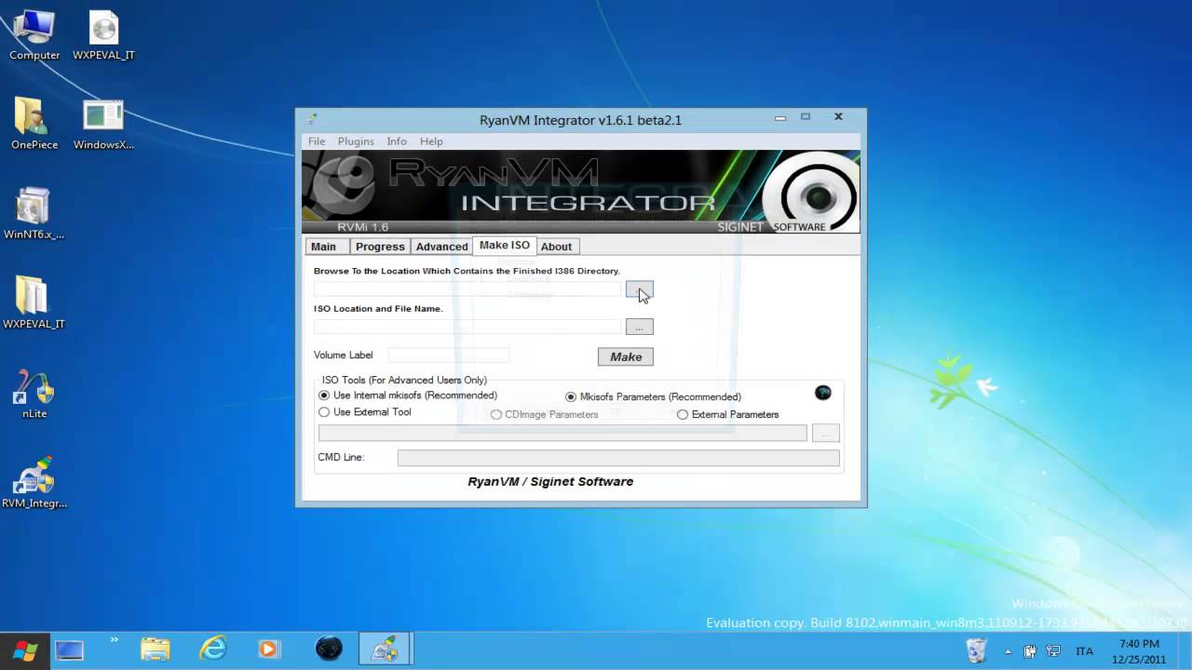Select Use External Tool radio button
This screenshot has width=1192, height=670.
coord(365,412)
